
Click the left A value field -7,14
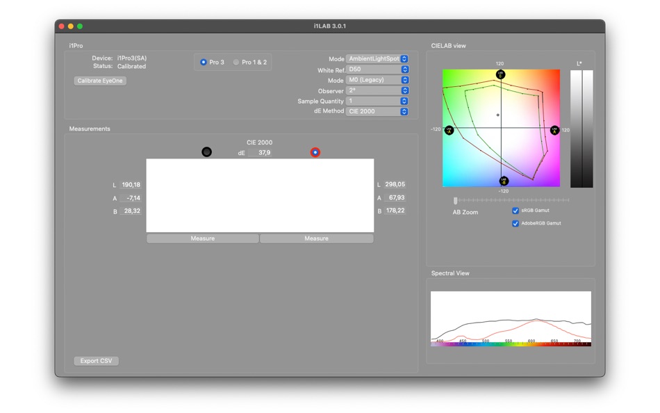click(x=131, y=197)
